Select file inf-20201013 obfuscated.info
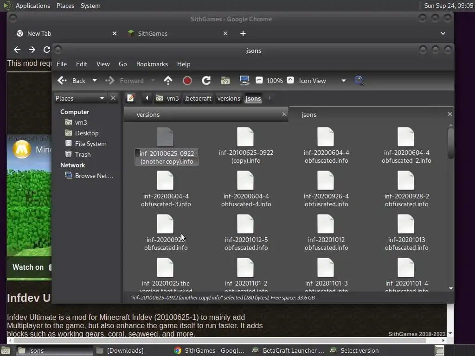Screen dimensions: 475x356 pyautogui.click(x=406, y=233)
